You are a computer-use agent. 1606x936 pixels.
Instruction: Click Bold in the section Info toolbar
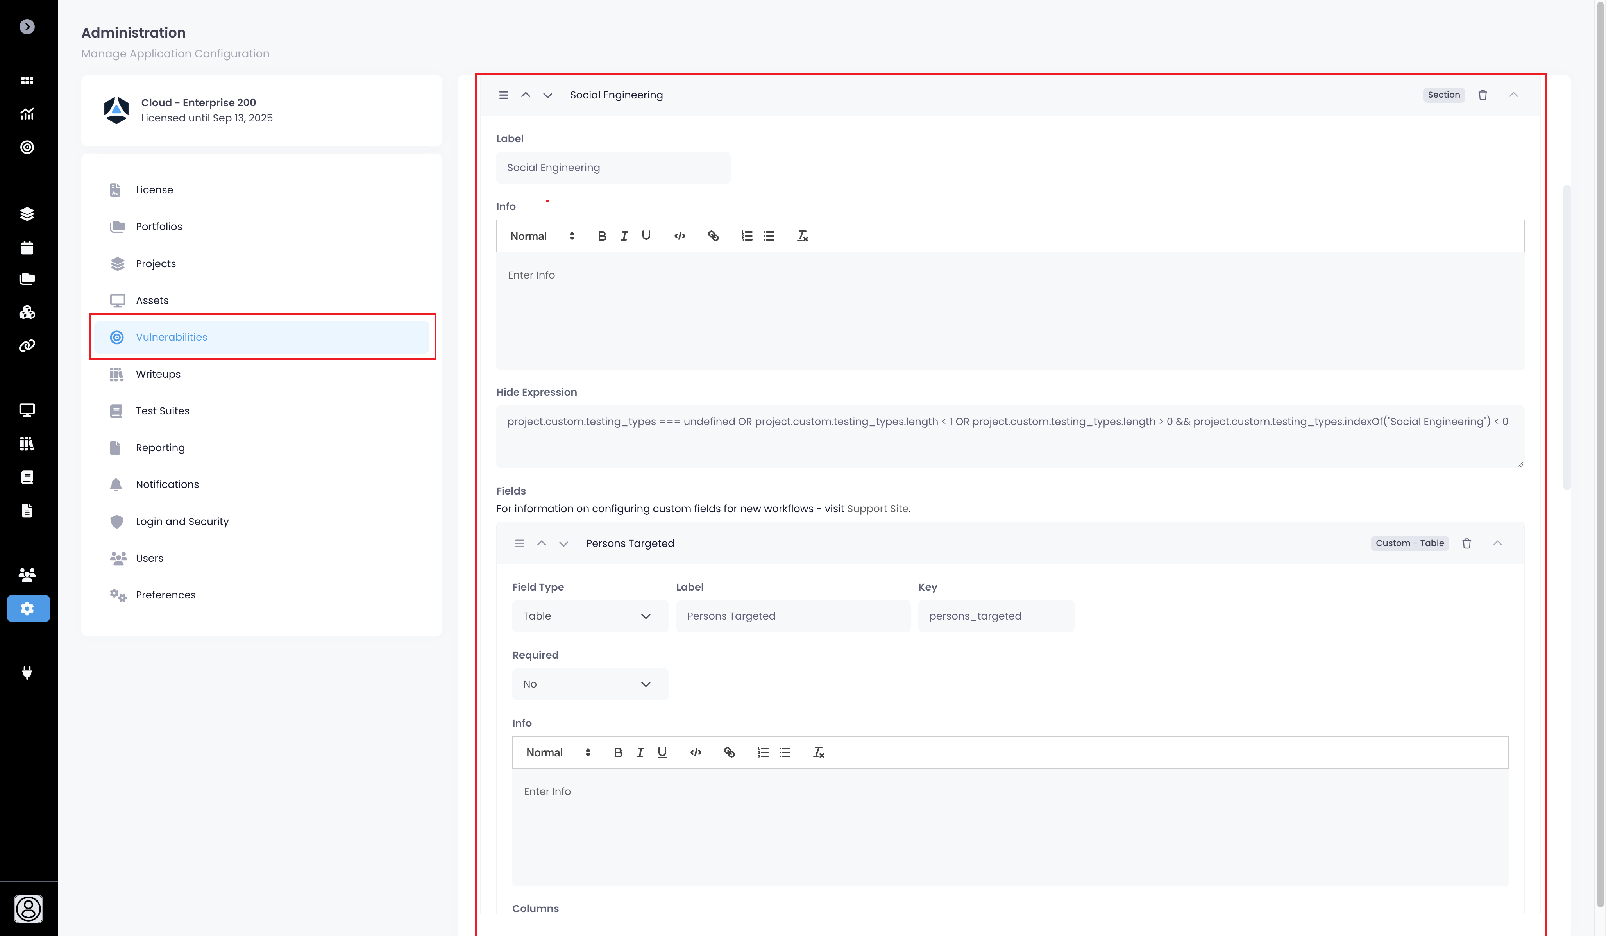602,236
